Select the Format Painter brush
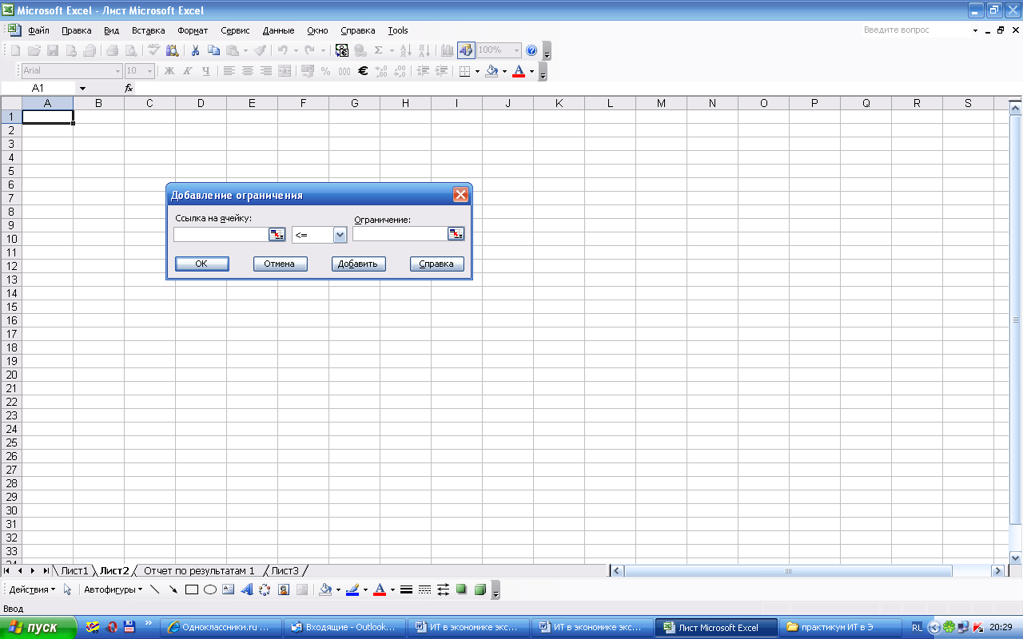Screen dimensions: 1023x639 [261, 50]
